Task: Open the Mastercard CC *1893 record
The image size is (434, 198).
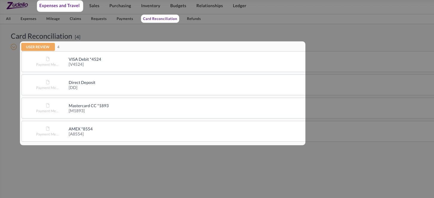Action: click(227, 108)
